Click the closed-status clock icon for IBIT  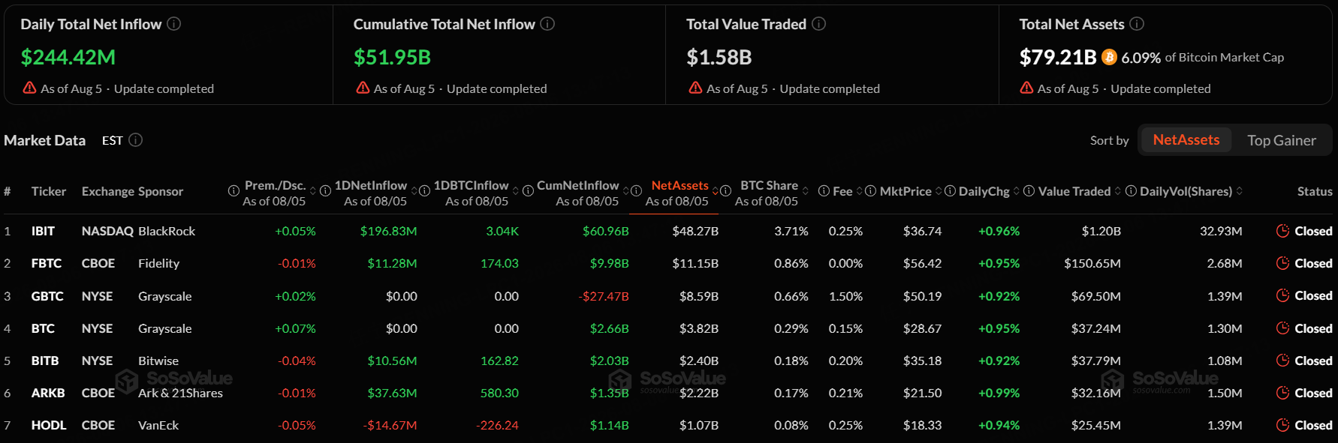click(1283, 231)
